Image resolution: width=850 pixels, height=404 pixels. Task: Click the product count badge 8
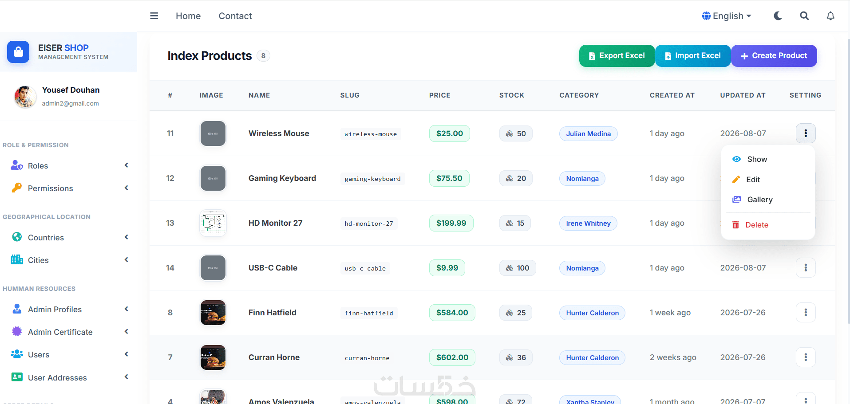[263, 56]
